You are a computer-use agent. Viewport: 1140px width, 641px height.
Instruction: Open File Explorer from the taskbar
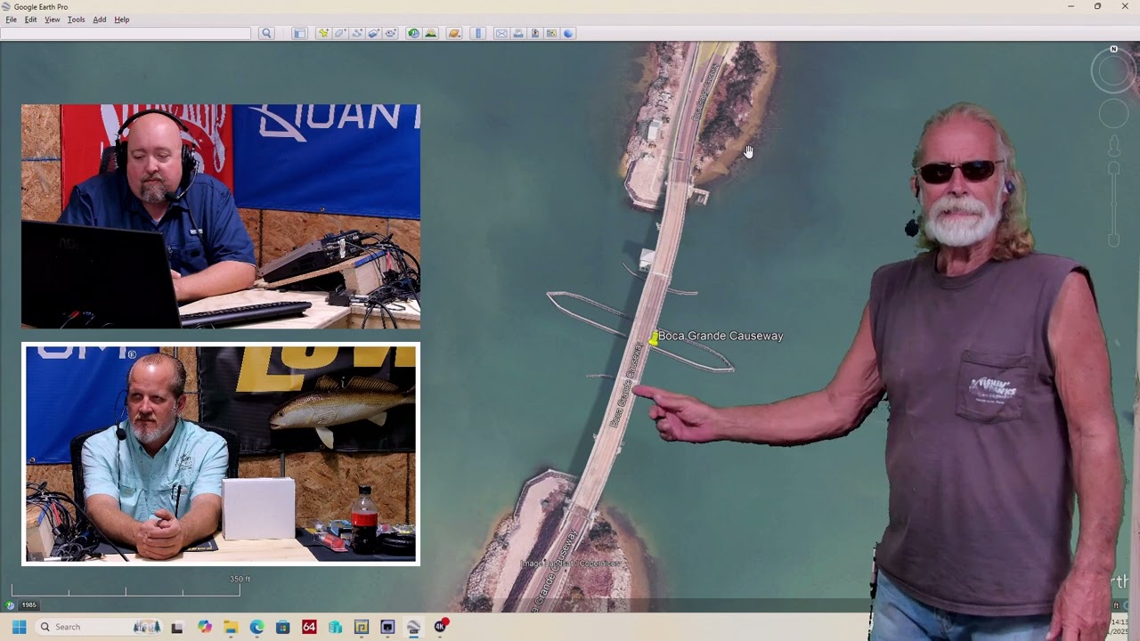click(x=231, y=627)
